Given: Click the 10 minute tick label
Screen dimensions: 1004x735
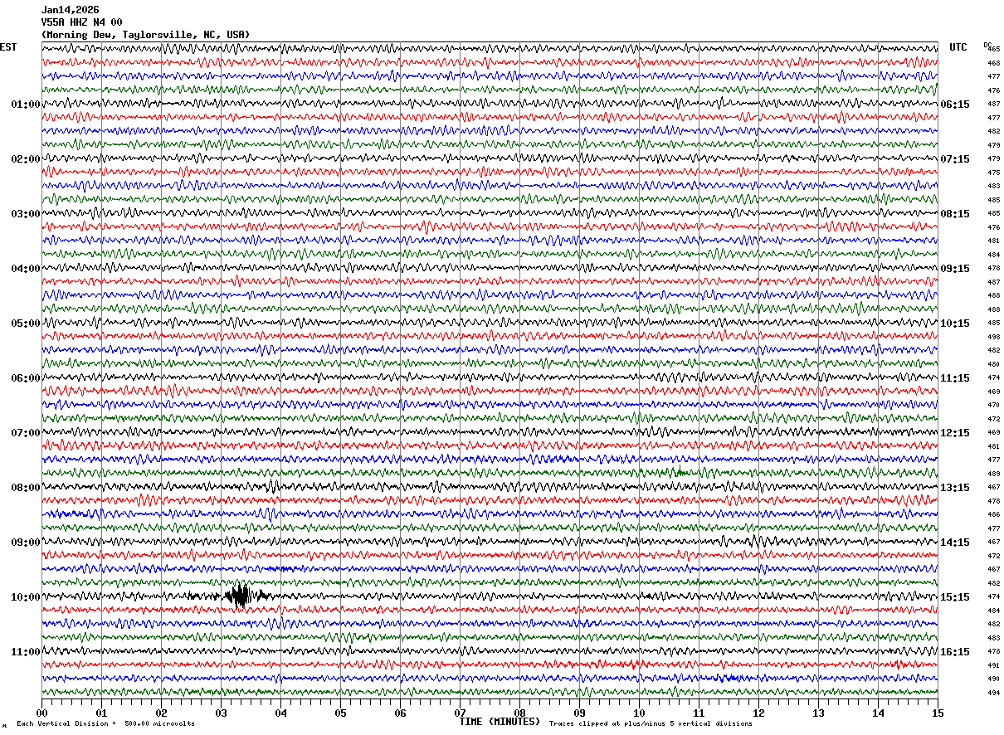Looking at the screenshot, I should [639, 713].
